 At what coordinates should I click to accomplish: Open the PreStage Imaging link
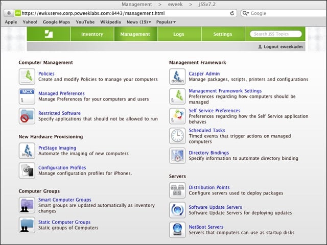(x=57, y=148)
